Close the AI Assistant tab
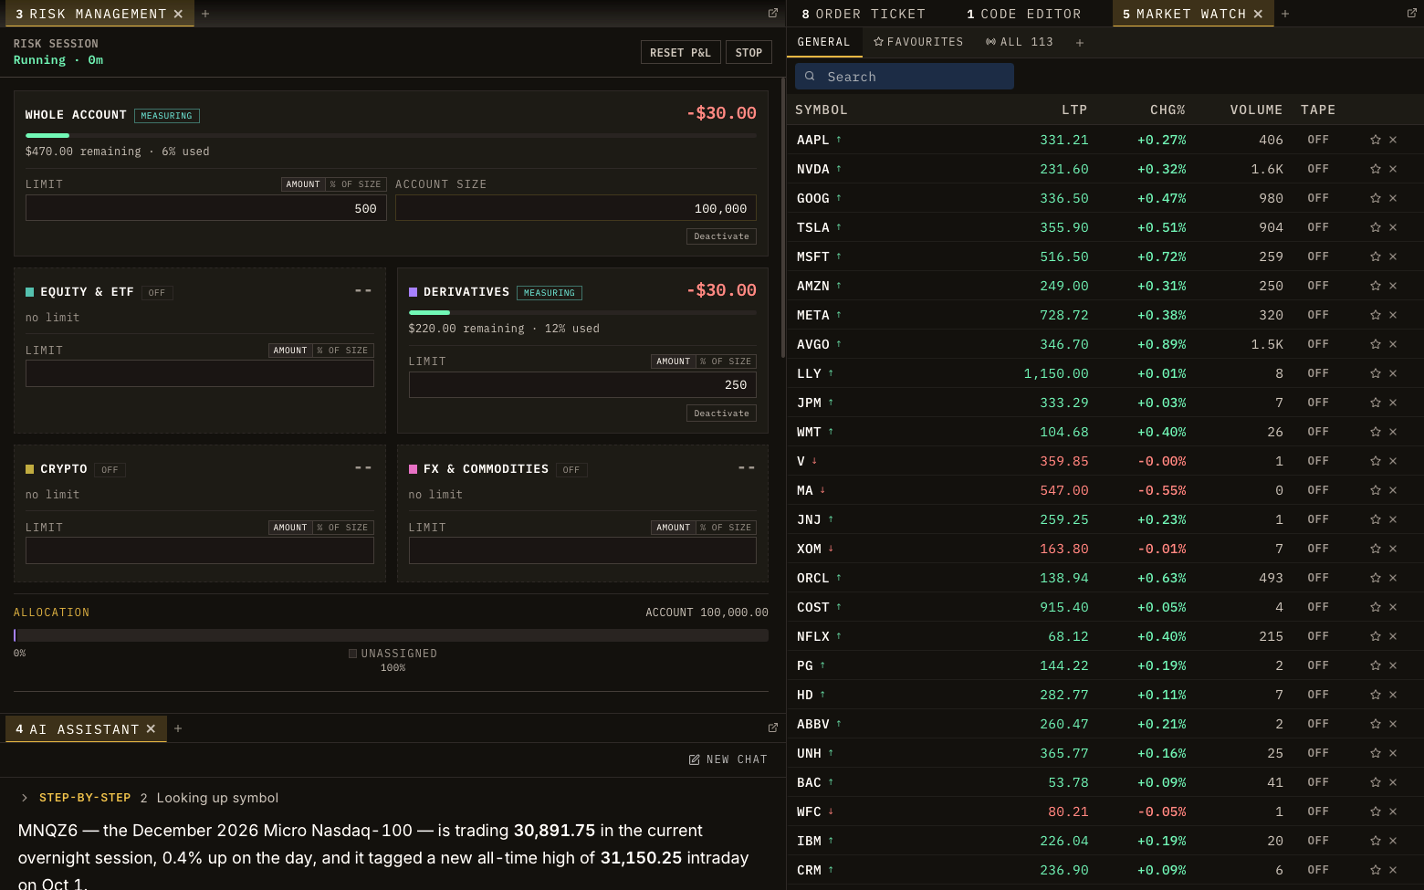This screenshot has width=1424, height=890. pyautogui.click(x=152, y=728)
